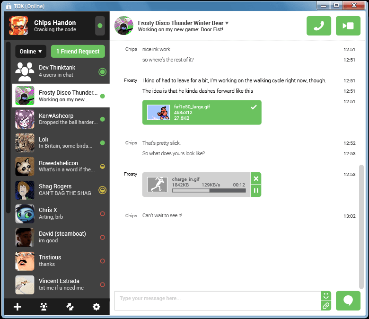
Task: Attach a file using the paperclip icon
Action: click(x=325, y=306)
